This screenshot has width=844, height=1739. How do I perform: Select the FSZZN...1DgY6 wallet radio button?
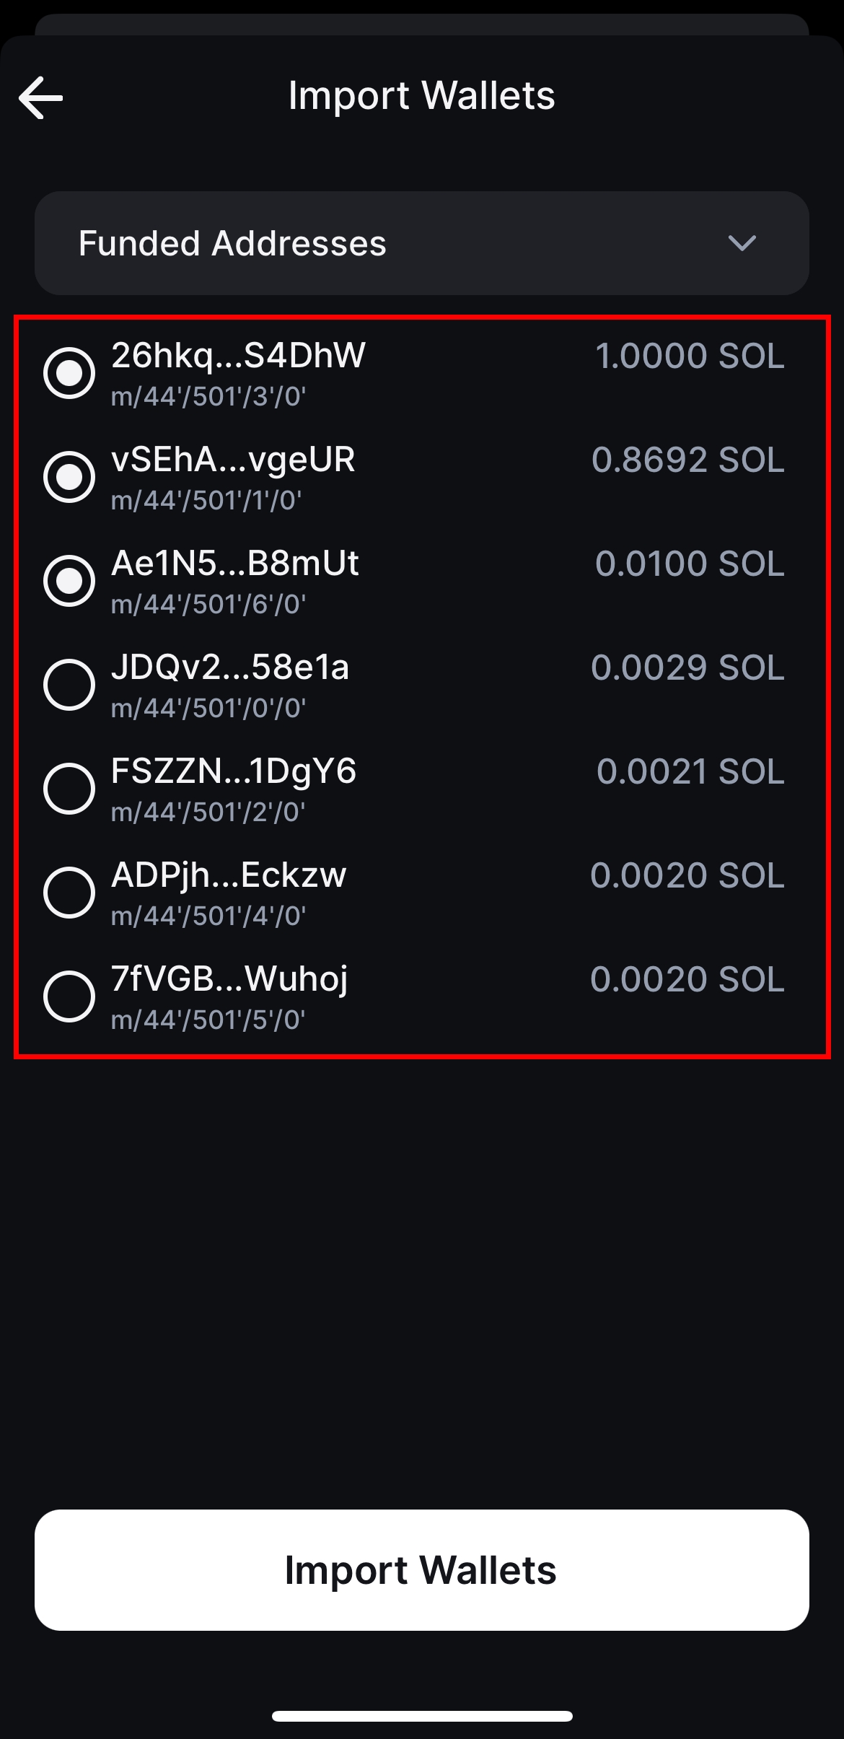69,789
